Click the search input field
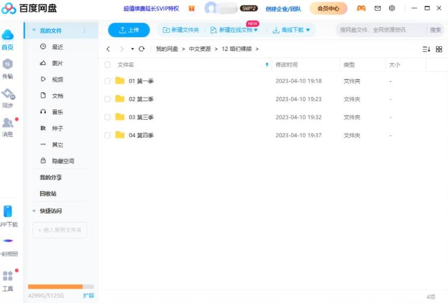 [382, 30]
